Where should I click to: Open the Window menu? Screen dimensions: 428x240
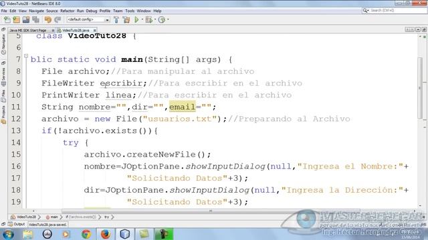coord(144,11)
